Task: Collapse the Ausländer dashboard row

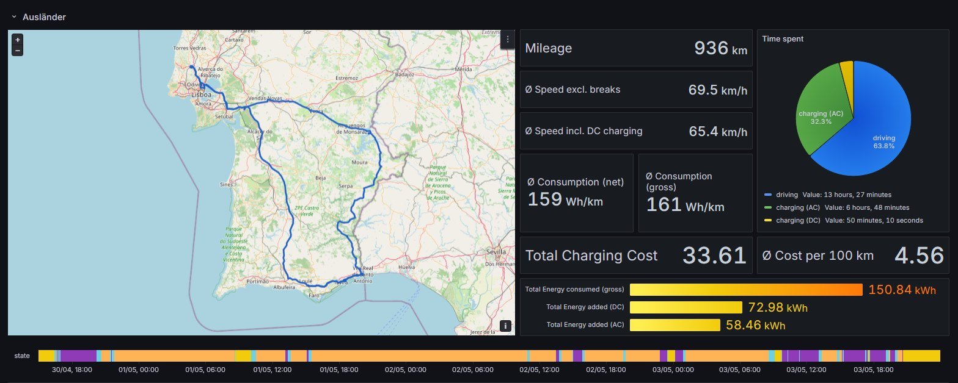Action: pos(14,17)
